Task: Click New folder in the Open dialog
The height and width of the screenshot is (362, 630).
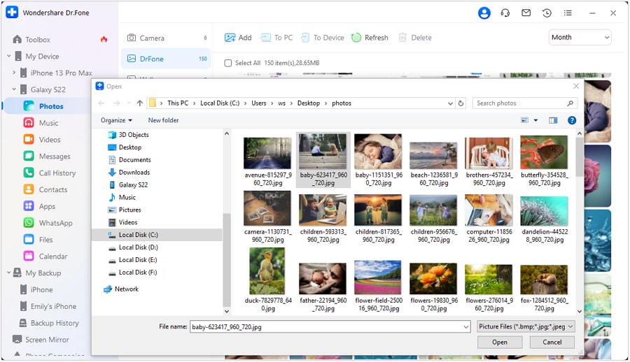Action: (163, 120)
